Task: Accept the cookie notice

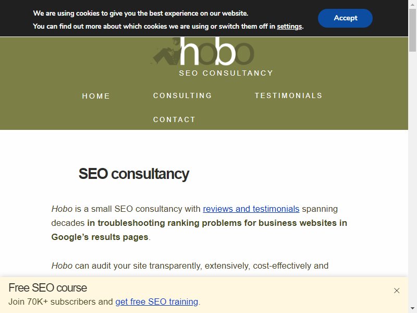Action: coord(345,18)
